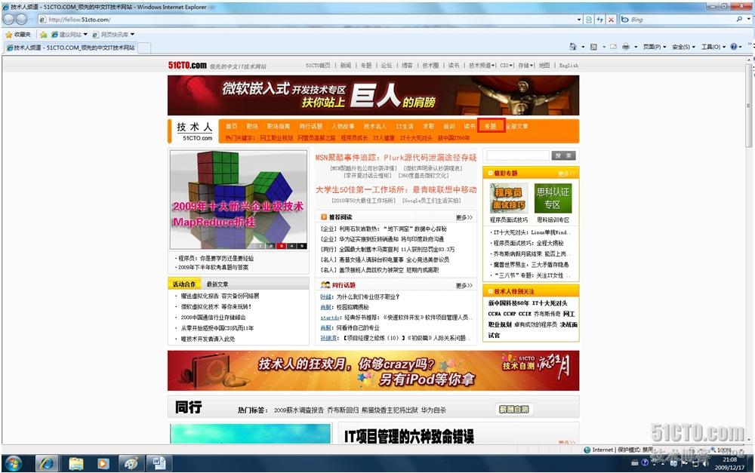Open the Home icon in the command bar

pyautogui.click(x=572, y=47)
